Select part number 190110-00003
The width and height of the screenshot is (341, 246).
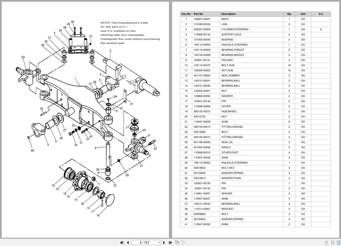pyautogui.click(x=202, y=45)
